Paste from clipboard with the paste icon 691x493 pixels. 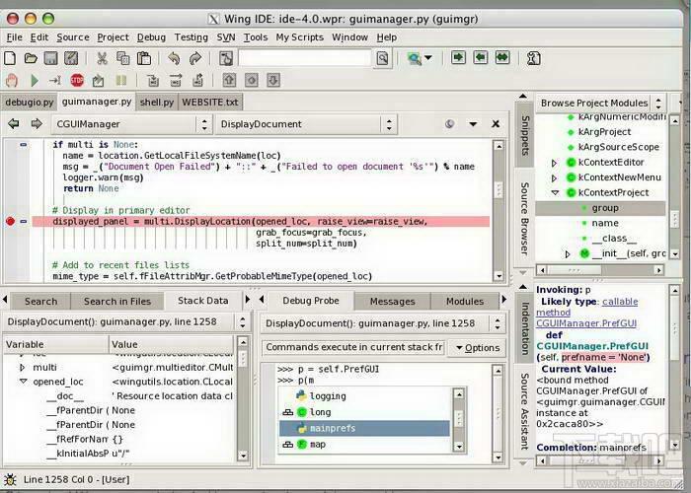[x=144, y=58]
